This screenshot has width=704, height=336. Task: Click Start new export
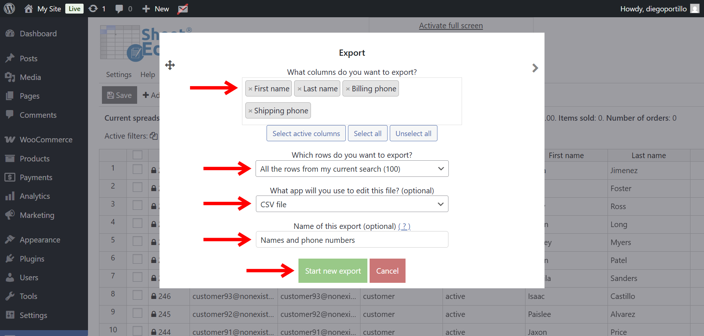[333, 271]
